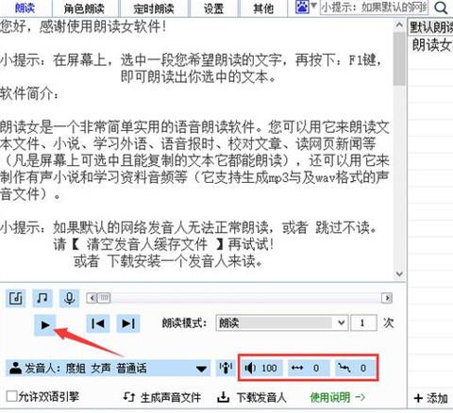Open the 设置 tab
The width and height of the screenshot is (453, 413).
[x=213, y=8]
